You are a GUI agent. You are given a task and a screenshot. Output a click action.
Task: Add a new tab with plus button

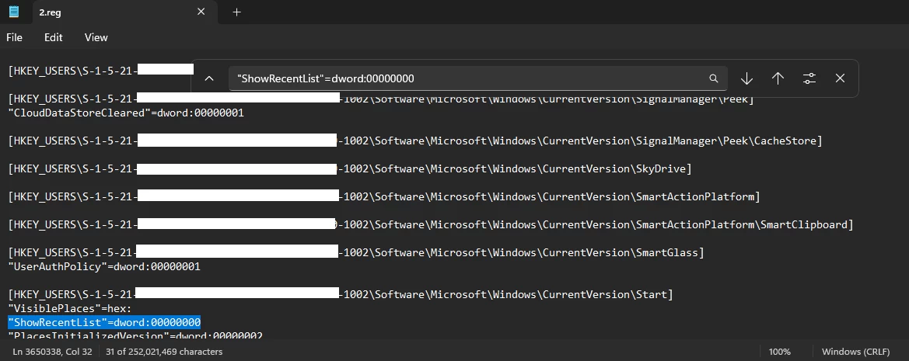[237, 12]
